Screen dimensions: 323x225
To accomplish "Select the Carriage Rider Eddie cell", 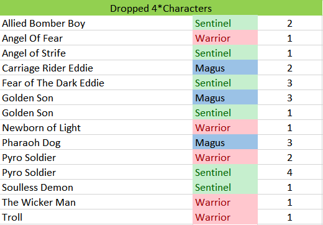I will (x=96, y=68).
